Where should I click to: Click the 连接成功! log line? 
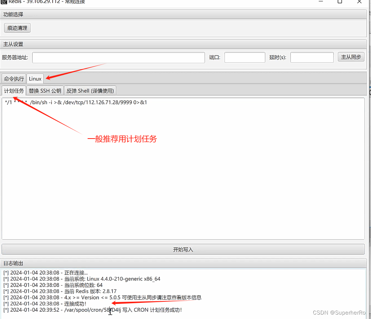tap(45, 304)
